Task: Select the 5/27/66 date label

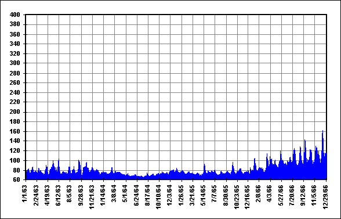Action: pyautogui.click(x=281, y=195)
